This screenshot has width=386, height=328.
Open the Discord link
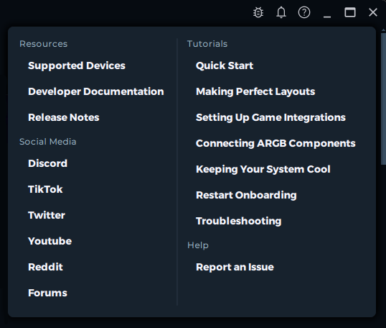click(47, 163)
